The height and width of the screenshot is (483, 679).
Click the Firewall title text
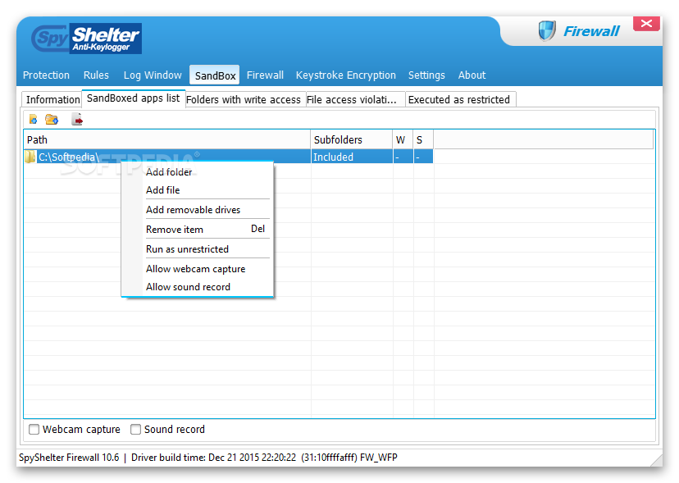point(591,31)
